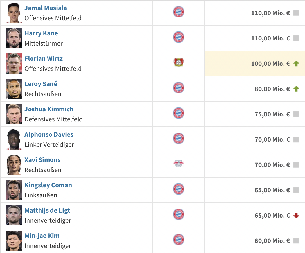Click Leroy Sané's portrait thumbnail
305x253 pixels.
click(x=14, y=89)
